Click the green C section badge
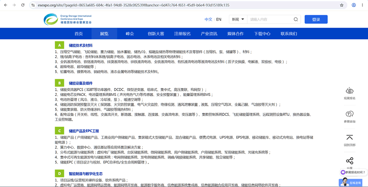 [x=59, y=131]
